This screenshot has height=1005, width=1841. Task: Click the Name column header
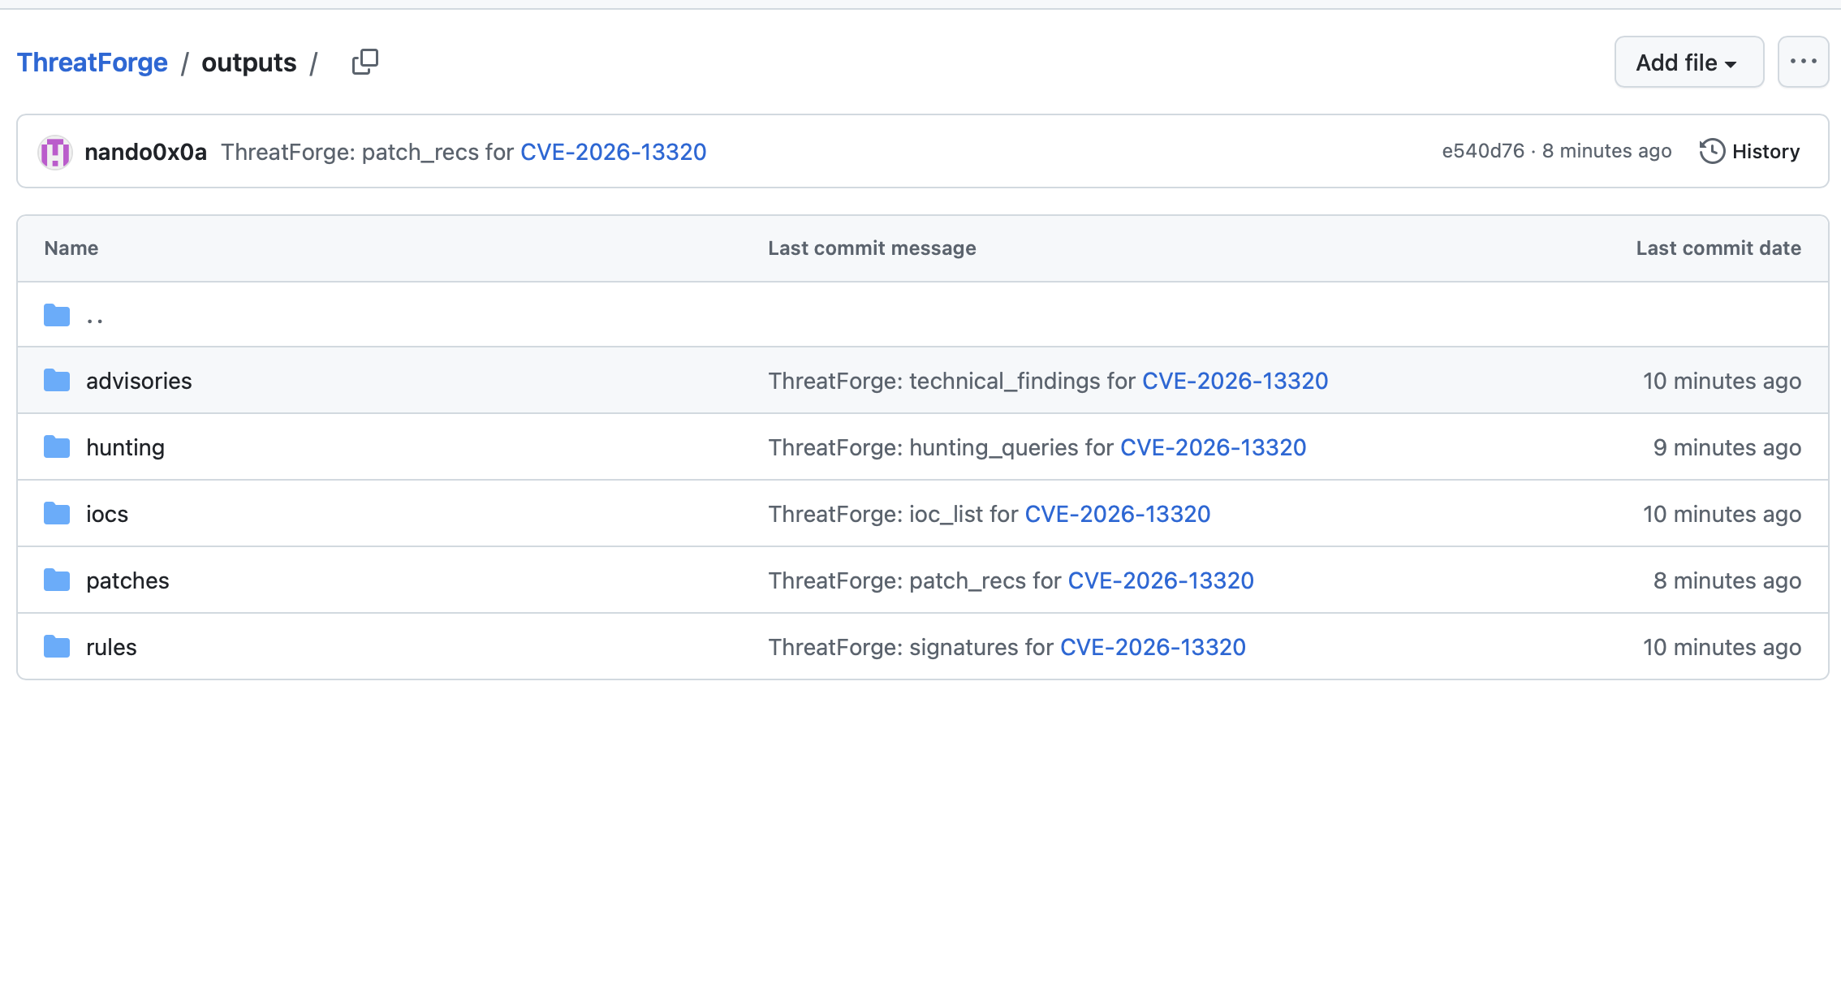[x=71, y=248]
